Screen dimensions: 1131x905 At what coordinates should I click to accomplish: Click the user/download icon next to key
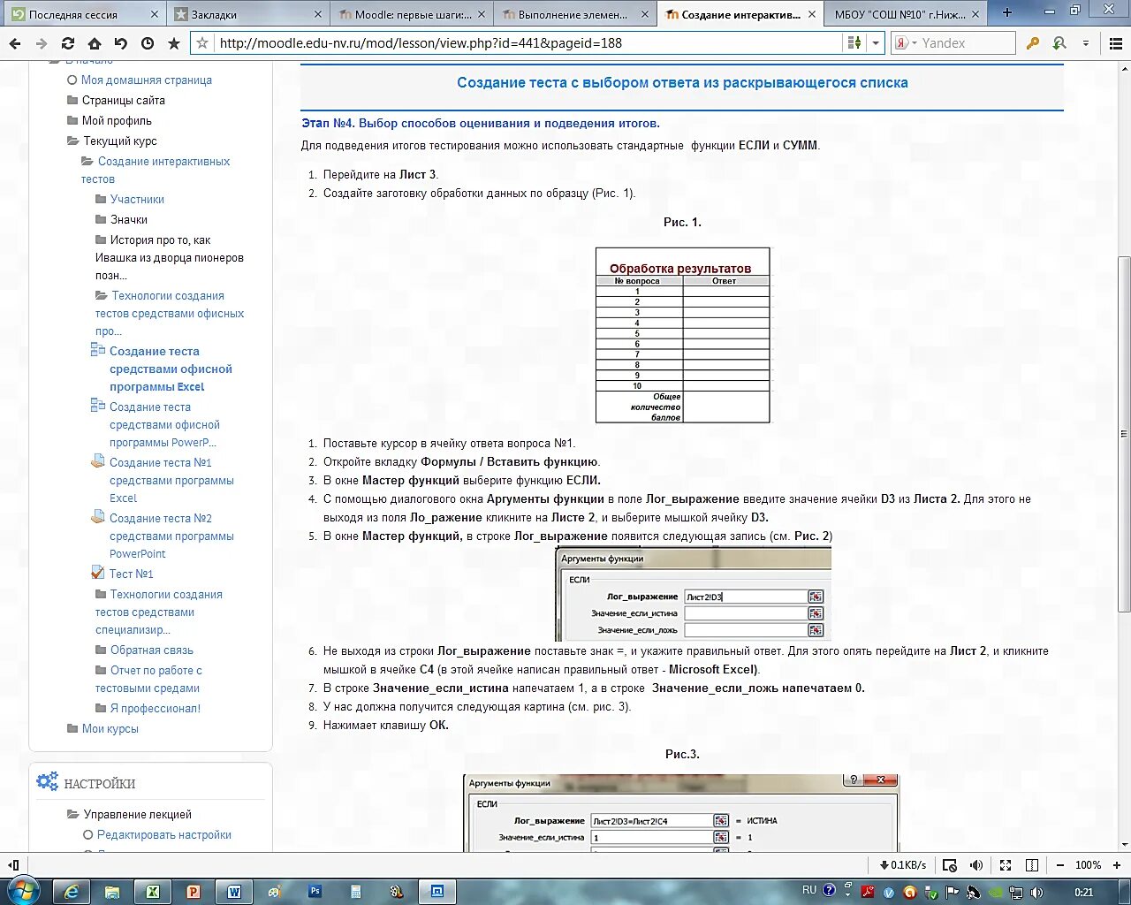(1059, 43)
